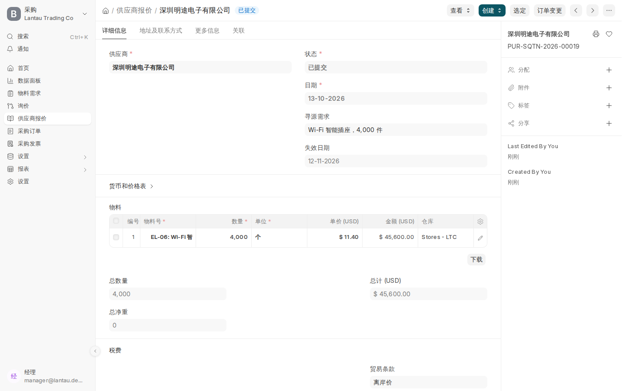Image resolution: width=626 pixels, height=391 pixels.
Task: Open 采购发票 in the sidebar
Action: [x=48, y=144]
